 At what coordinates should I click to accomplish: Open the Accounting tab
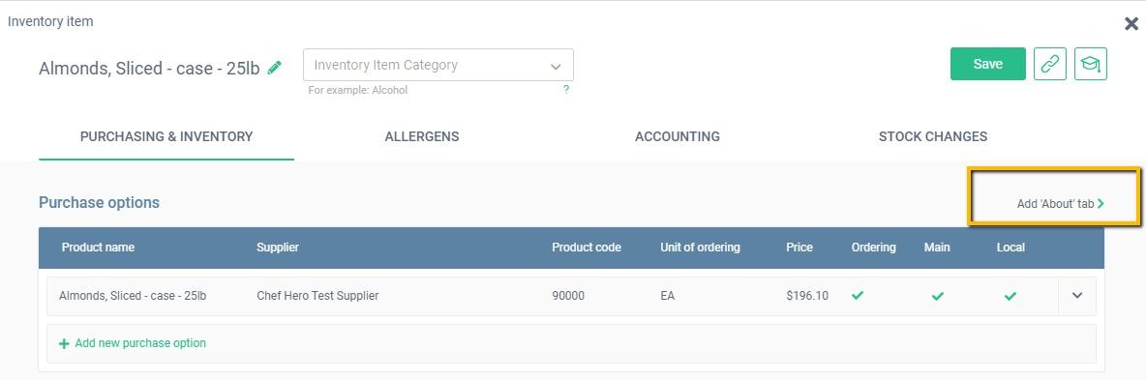tap(678, 136)
